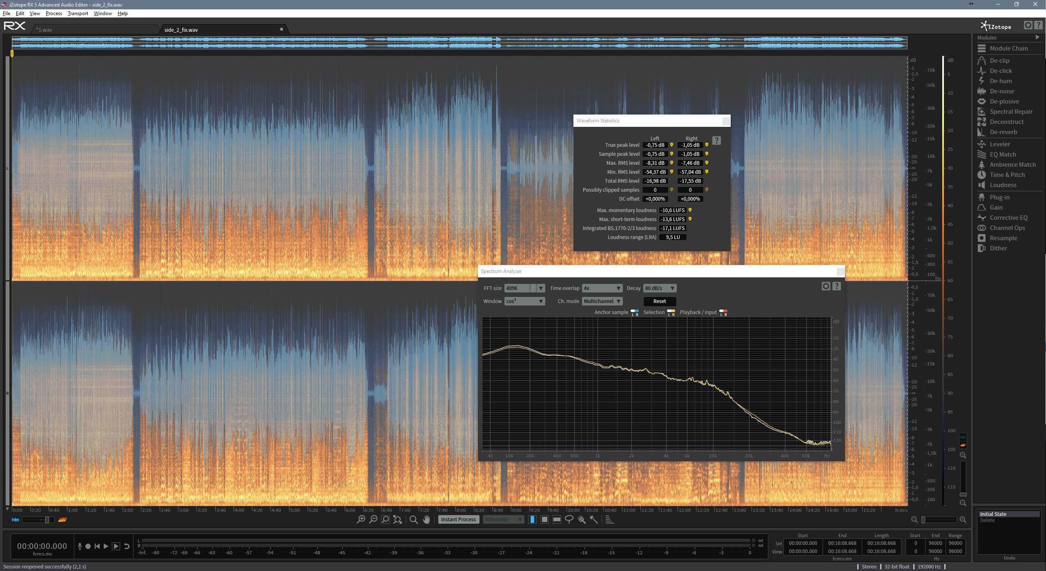Adjust the waveform/spectrogram opacity slider
Screen dimensions: 1046x571
click(x=47, y=520)
